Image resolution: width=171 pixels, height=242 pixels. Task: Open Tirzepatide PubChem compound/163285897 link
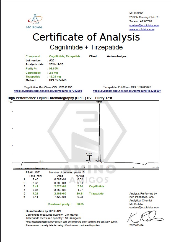coord(127,91)
